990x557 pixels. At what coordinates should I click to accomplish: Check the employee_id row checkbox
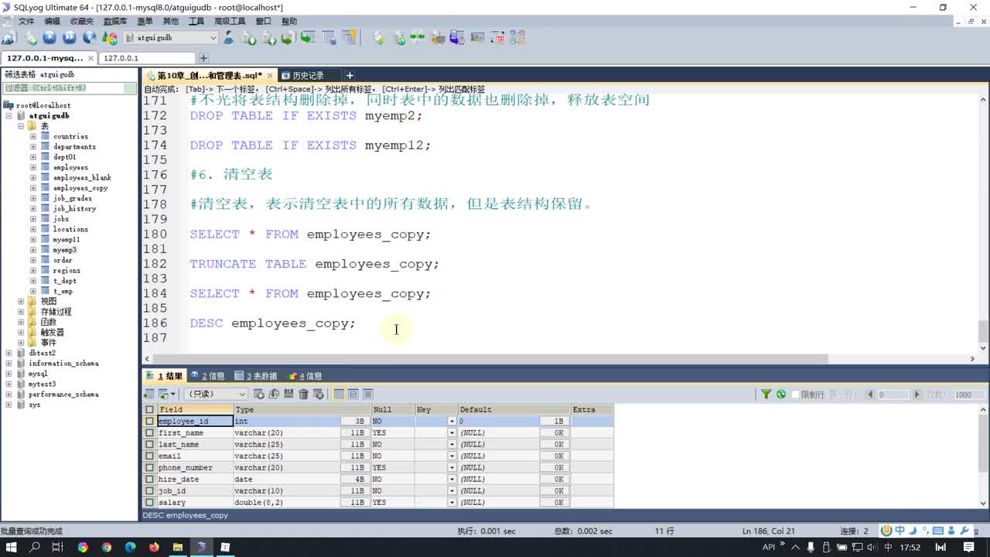pyautogui.click(x=149, y=422)
